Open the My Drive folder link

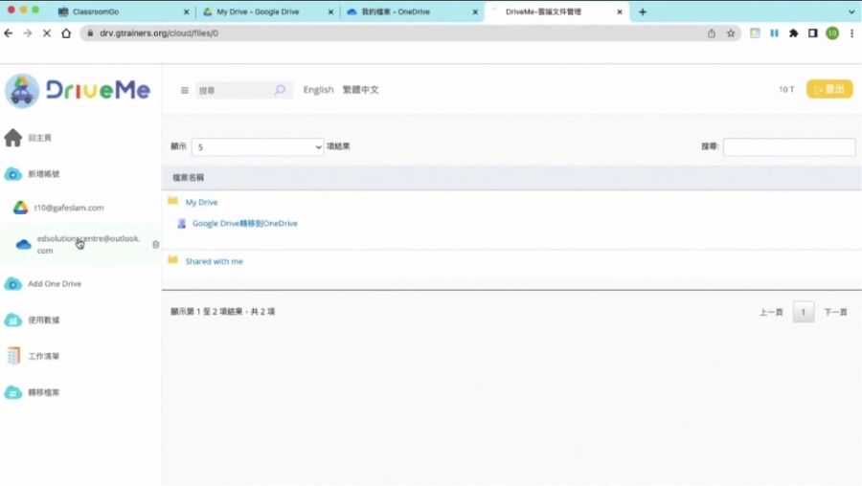click(202, 202)
